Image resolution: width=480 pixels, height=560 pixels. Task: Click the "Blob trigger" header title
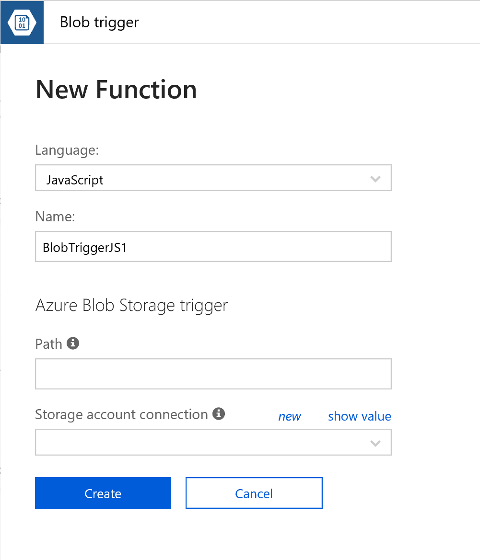pyautogui.click(x=99, y=22)
